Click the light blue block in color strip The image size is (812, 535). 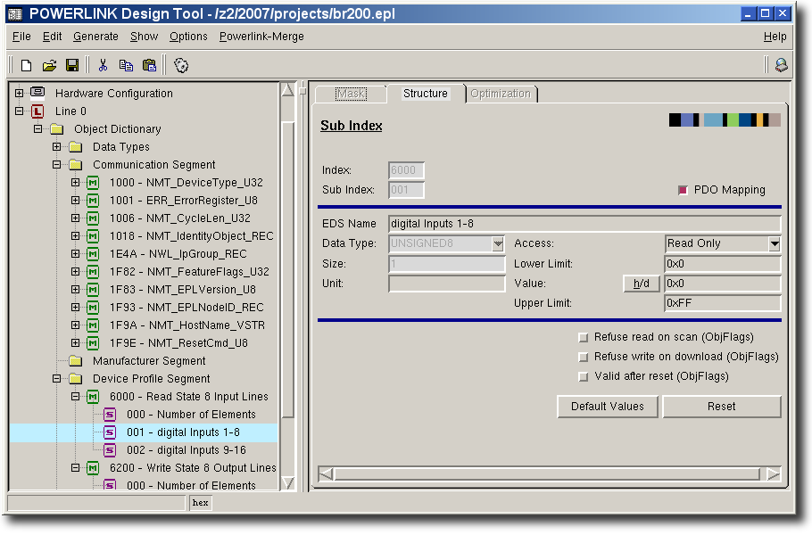click(712, 119)
